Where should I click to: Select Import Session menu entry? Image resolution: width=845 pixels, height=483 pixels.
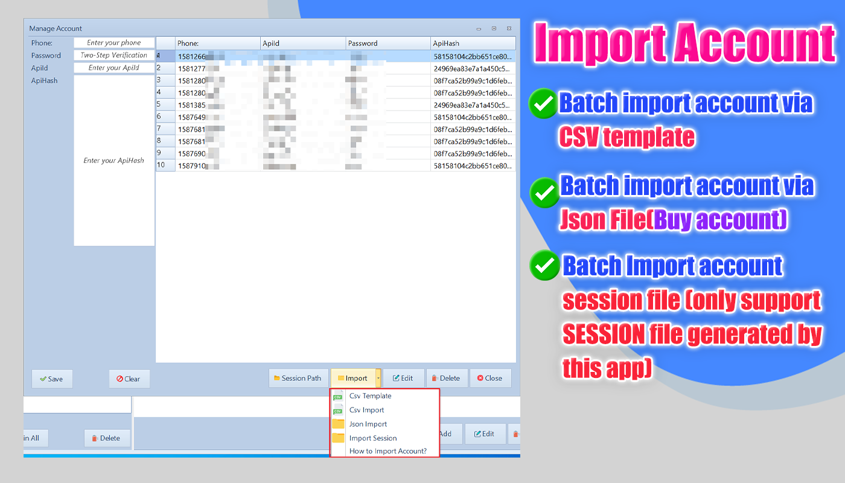(373, 438)
